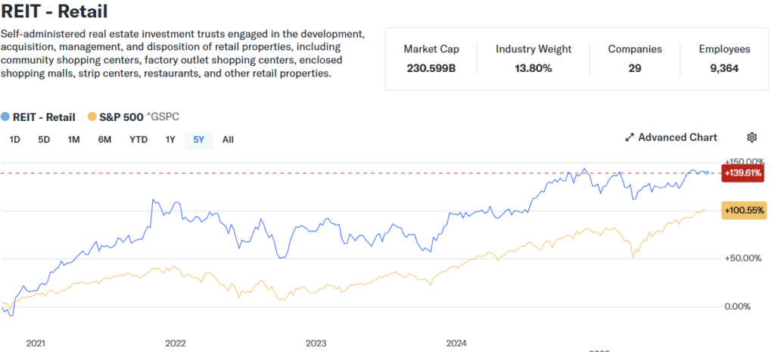Show year-to-date YTD range
This screenshot has width=775, height=352.
click(139, 139)
